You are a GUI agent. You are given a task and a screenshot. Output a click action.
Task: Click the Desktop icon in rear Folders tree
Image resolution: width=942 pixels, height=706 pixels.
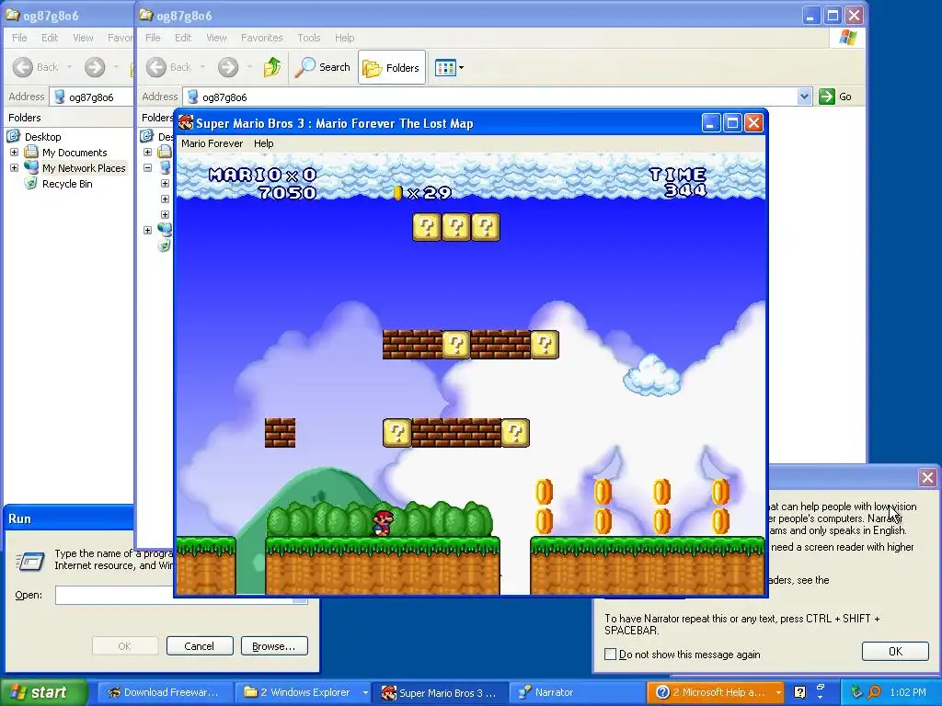(14, 136)
